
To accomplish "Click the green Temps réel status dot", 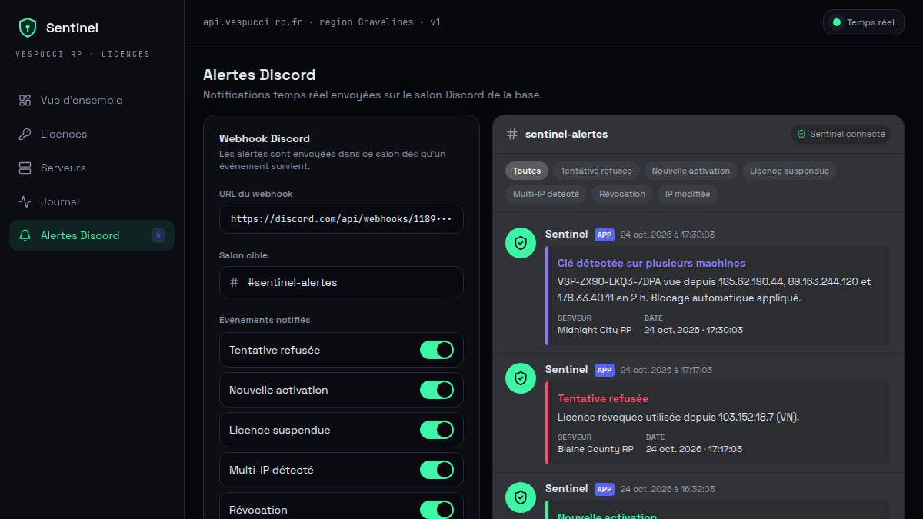I will tap(837, 22).
